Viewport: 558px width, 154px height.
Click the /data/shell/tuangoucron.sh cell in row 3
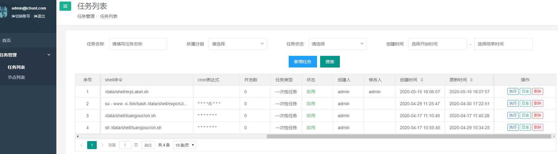[147, 116]
